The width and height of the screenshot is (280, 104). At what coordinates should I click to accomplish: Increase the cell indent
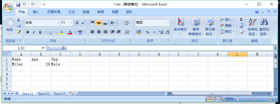click(x=118, y=32)
